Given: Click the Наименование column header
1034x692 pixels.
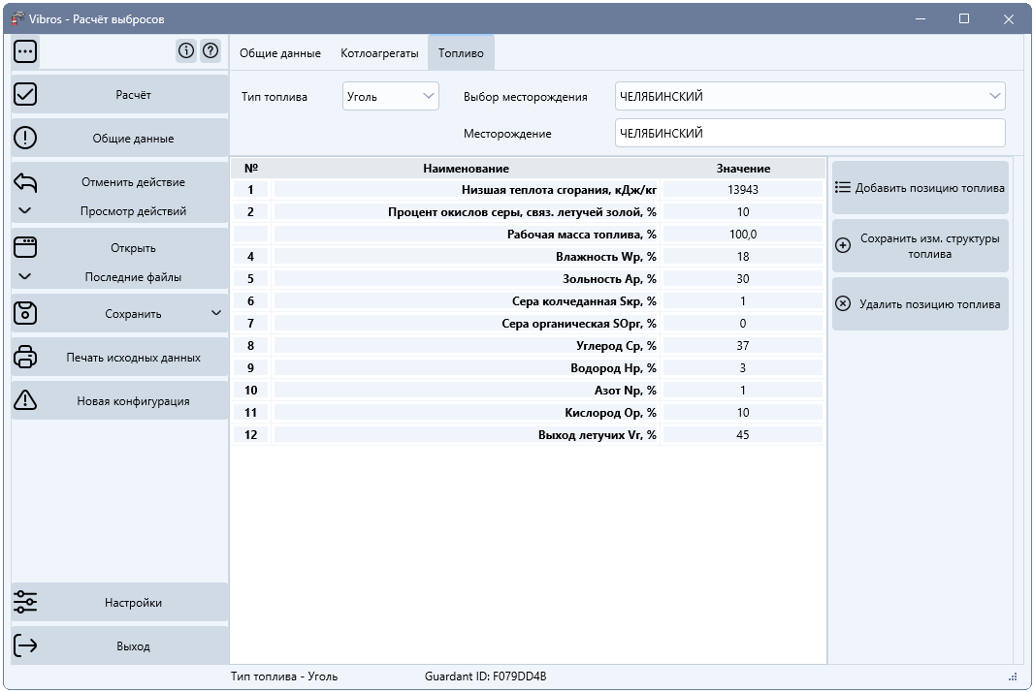Looking at the screenshot, I should (x=467, y=168).
